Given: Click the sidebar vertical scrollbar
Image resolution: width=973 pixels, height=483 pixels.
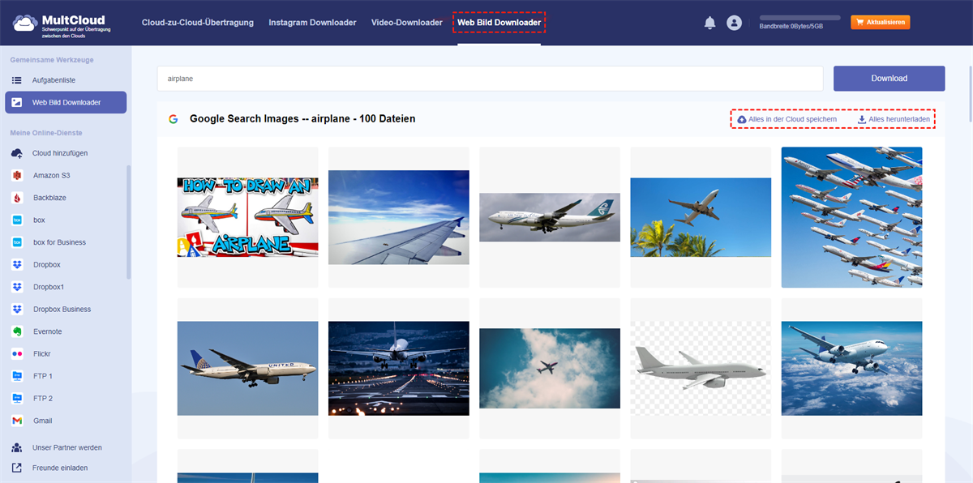Looking at the screenshot, I should (x=128, y=223).
